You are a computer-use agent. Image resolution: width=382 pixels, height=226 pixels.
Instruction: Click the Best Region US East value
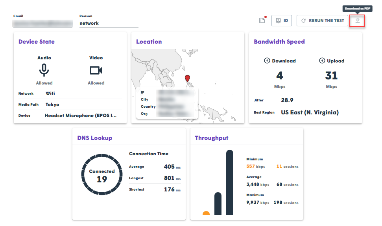(x=310, y=112)
